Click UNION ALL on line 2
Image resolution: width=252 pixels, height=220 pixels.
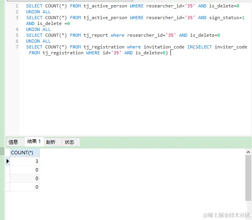click(x=38, y=12)
